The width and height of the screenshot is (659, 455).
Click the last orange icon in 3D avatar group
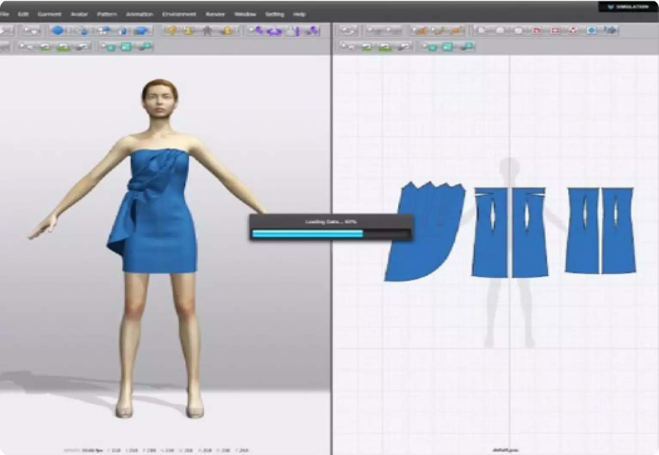coord(227,30)
